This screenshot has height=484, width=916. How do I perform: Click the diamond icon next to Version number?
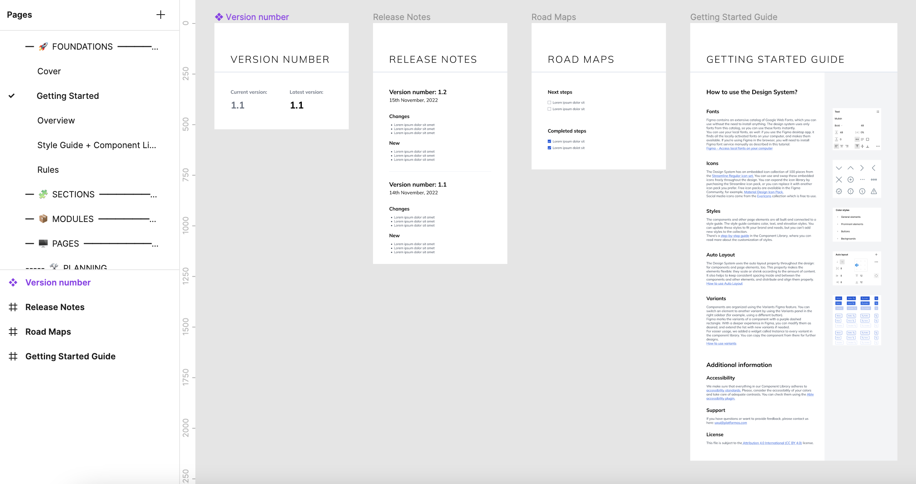pos(13,282)
